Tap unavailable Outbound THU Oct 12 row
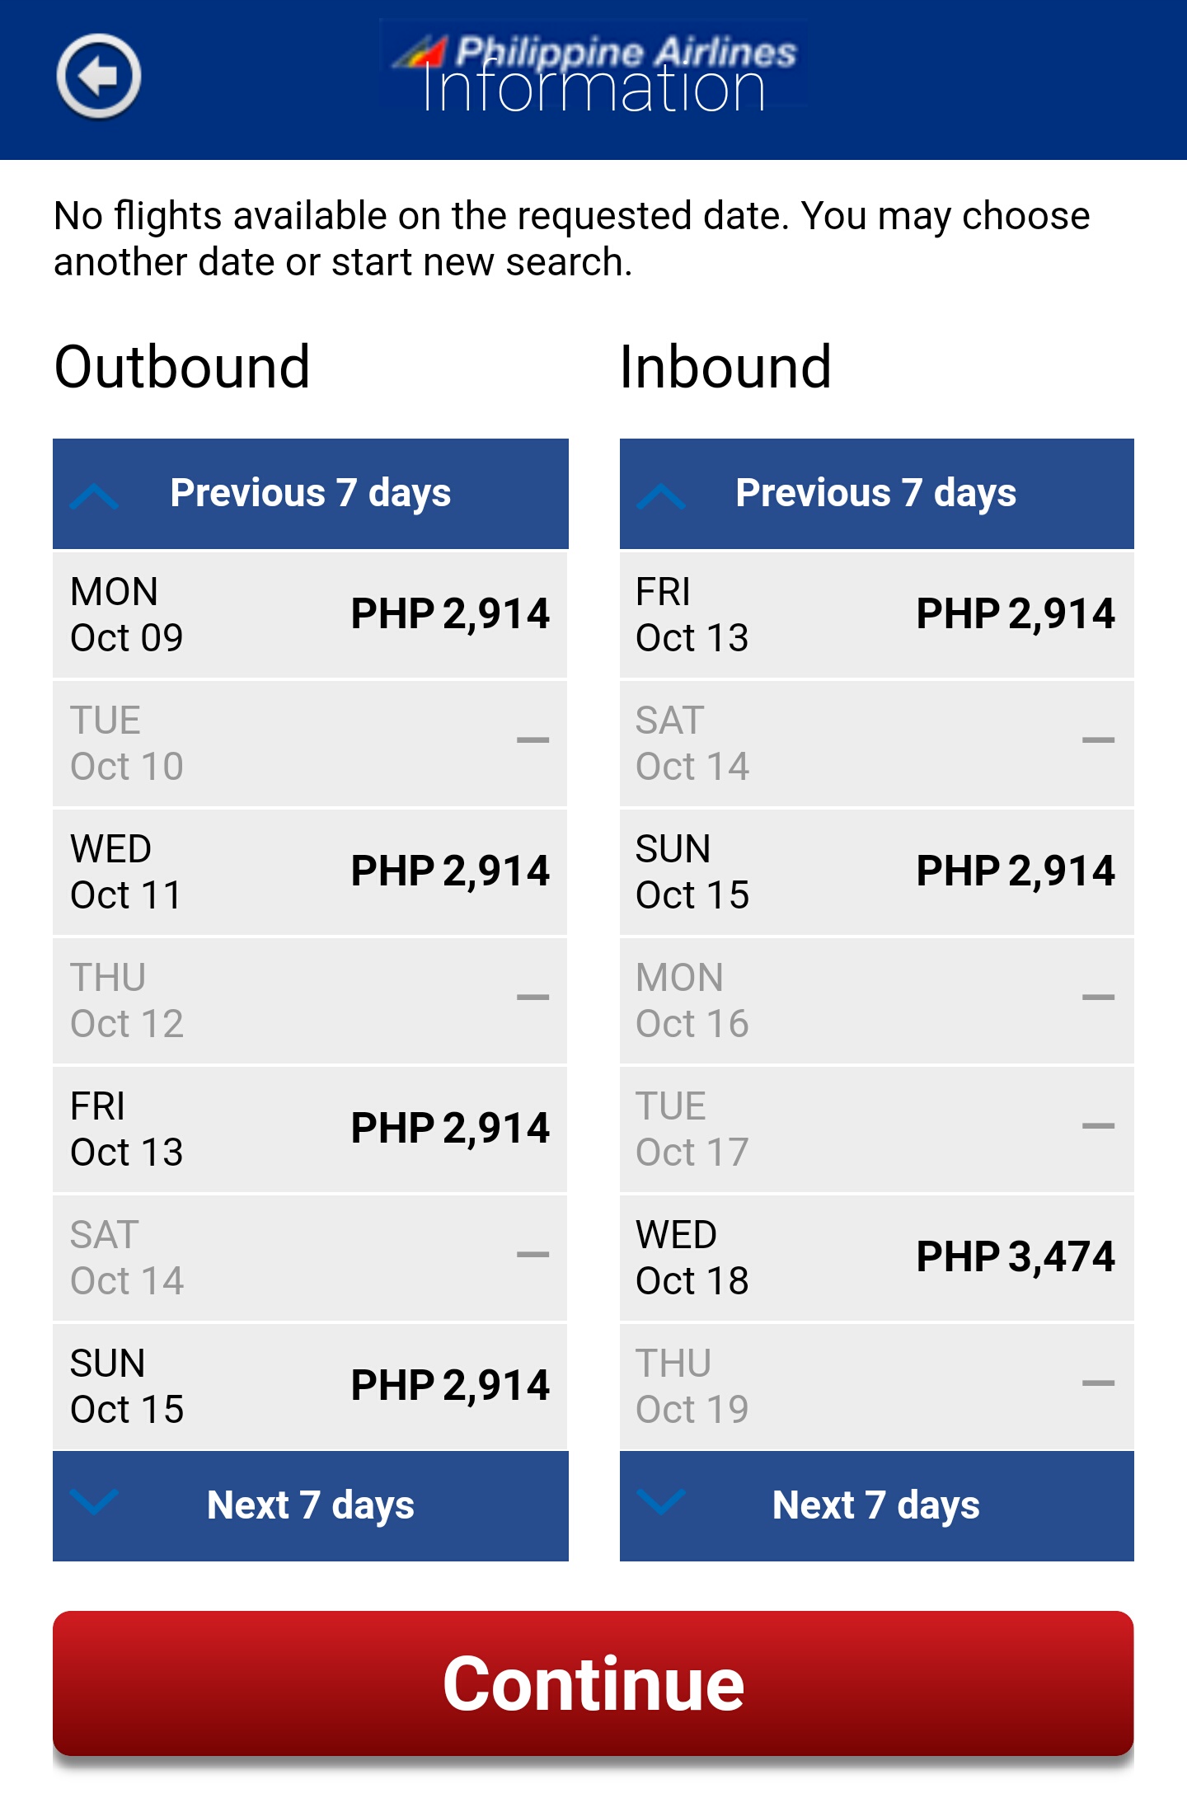Screen dimensions: 1187x1817 coord(310,1000)
